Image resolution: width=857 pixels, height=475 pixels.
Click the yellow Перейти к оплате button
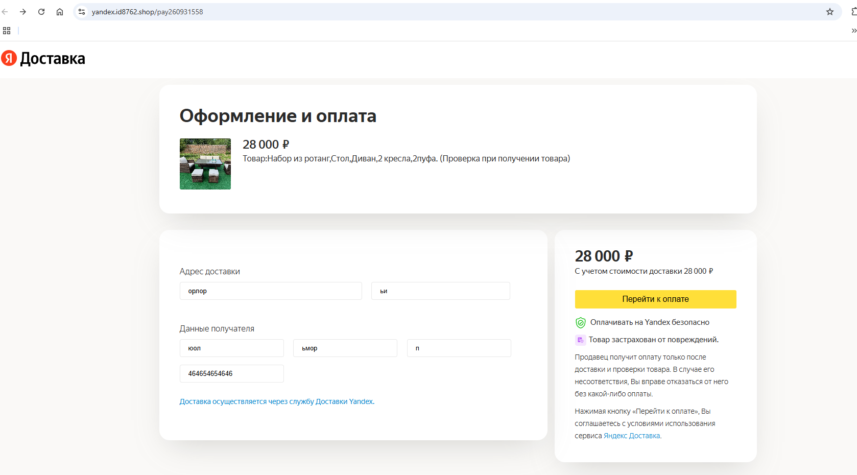(655, 299)
